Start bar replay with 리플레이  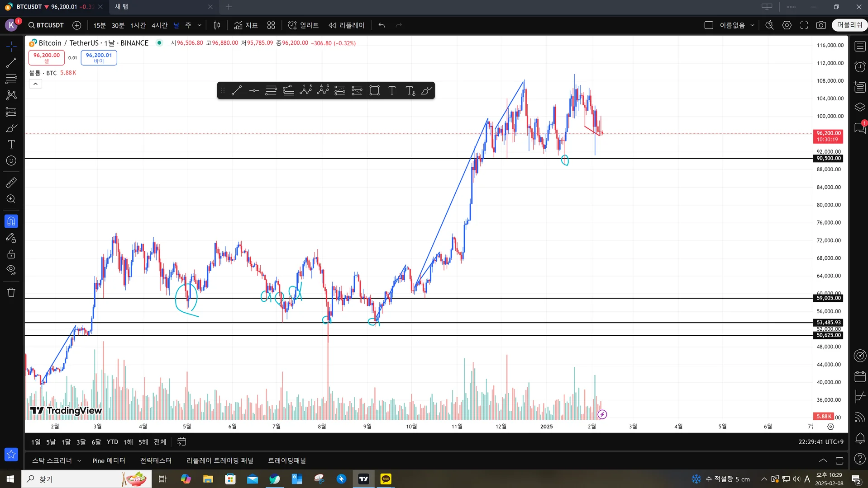pos(347,25)
